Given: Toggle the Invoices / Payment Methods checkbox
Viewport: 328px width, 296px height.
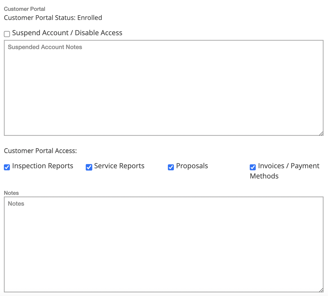Looking at the screenshot, I should pos(253,167).
